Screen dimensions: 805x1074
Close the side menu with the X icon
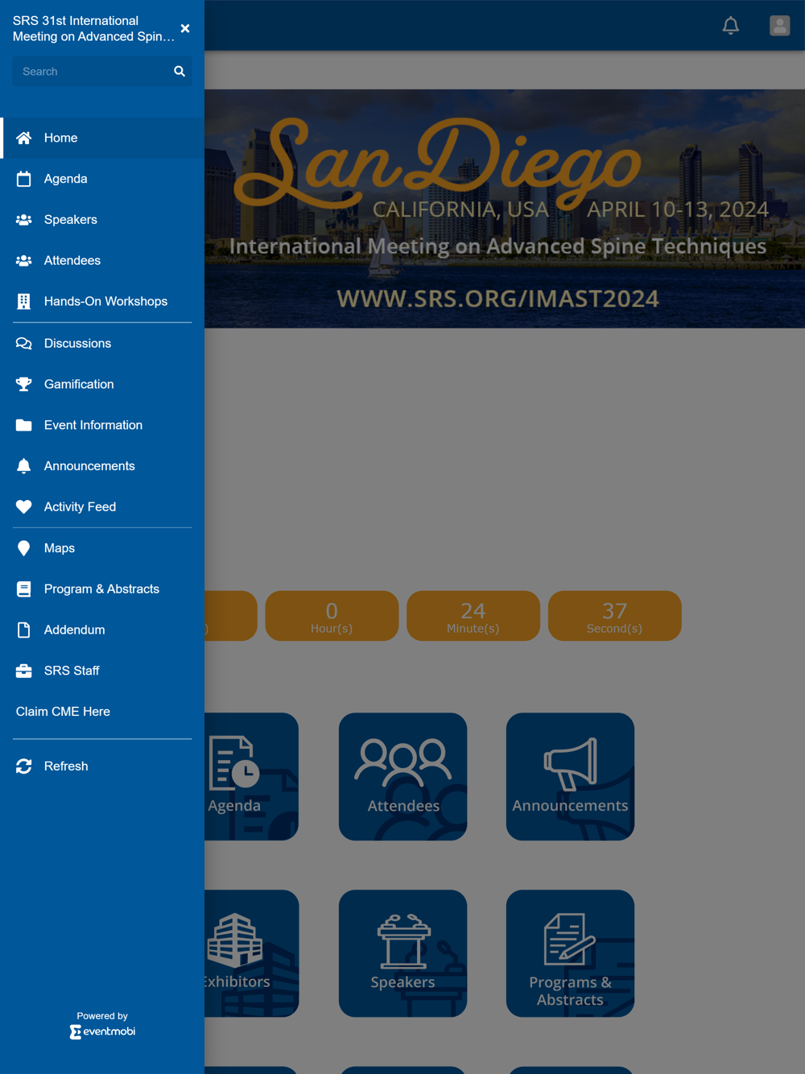pos(185,28)
